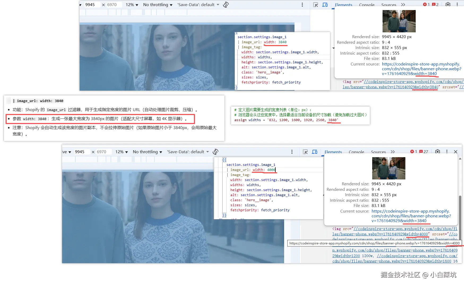Open Current source link in bottom image tooltip
Viewport: 464px width, 286px height.
[411, 216]
